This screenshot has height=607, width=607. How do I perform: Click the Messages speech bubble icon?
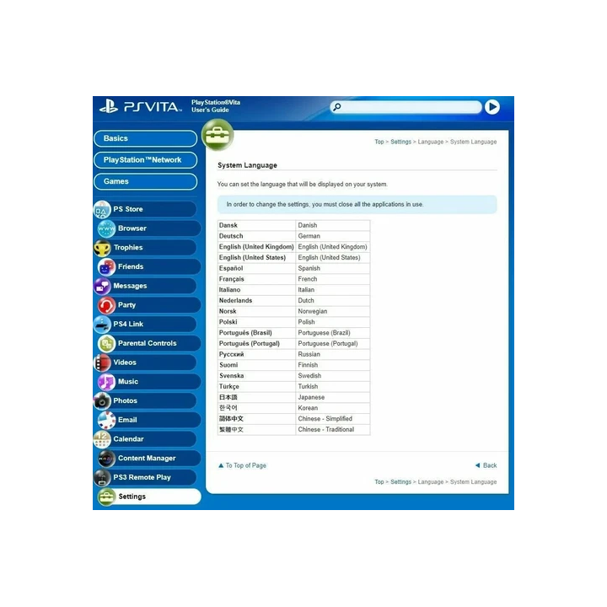102,286
